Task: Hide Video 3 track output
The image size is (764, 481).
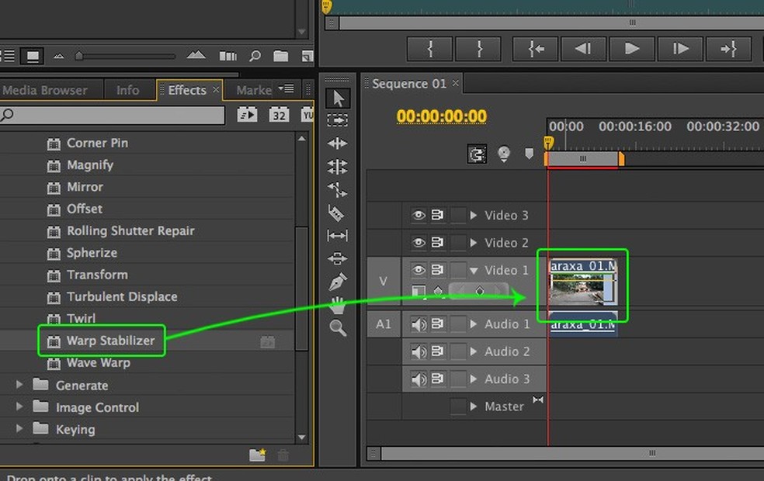Action: click(418, 216)
